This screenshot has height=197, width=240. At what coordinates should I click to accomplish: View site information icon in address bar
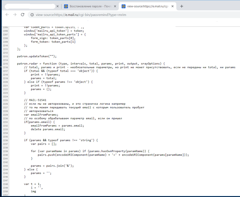click(32, 15)
